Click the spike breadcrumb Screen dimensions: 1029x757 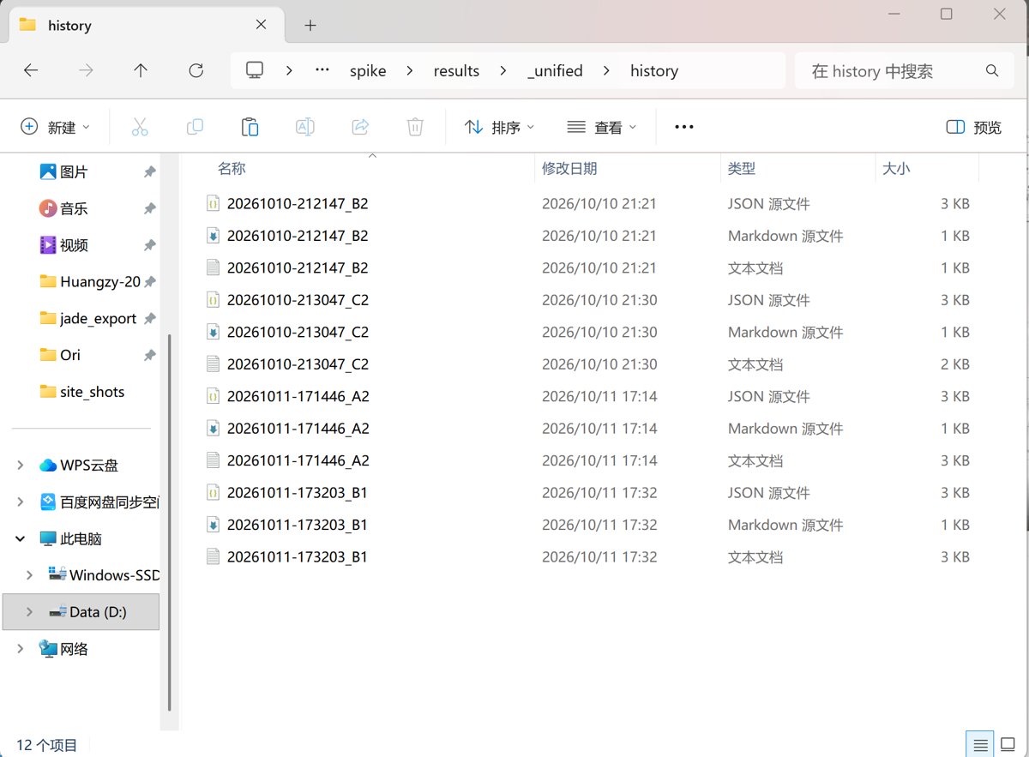[368, 71]
